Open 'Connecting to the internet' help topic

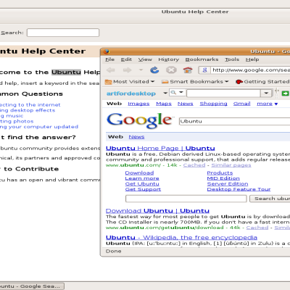point(30,105)
